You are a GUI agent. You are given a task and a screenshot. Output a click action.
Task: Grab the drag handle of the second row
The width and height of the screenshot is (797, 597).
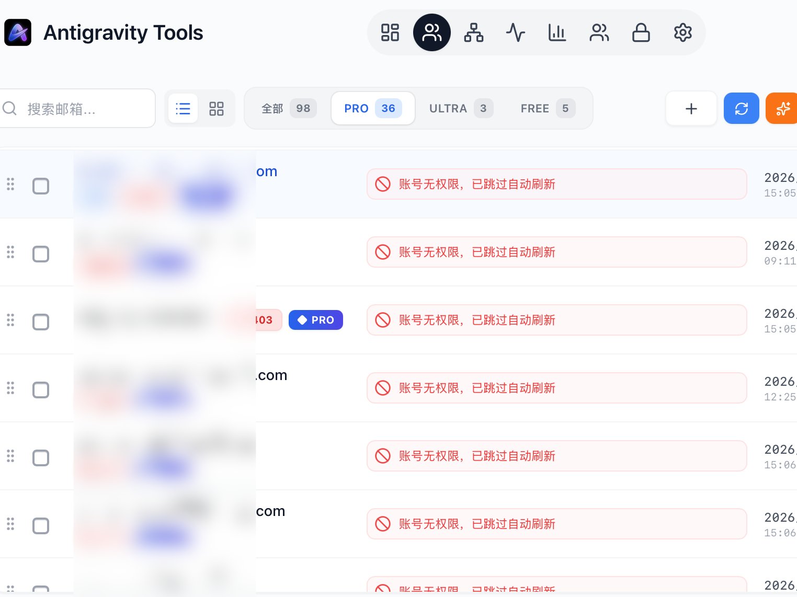coord(10,252)
